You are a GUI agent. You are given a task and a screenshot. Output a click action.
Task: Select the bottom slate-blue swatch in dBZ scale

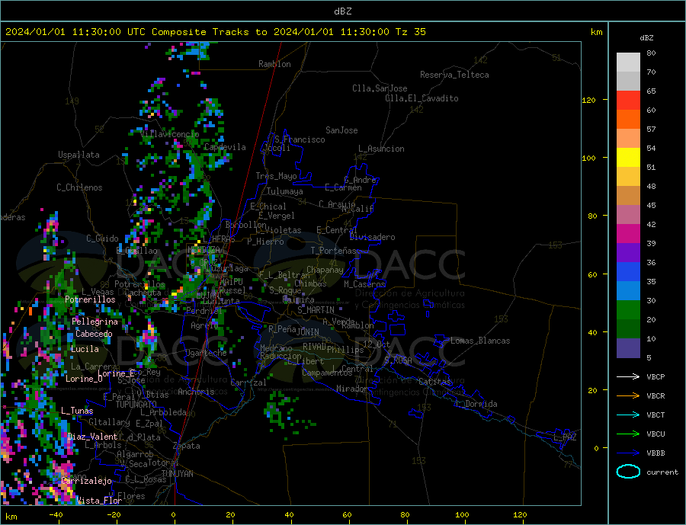[x=628, y=348]
